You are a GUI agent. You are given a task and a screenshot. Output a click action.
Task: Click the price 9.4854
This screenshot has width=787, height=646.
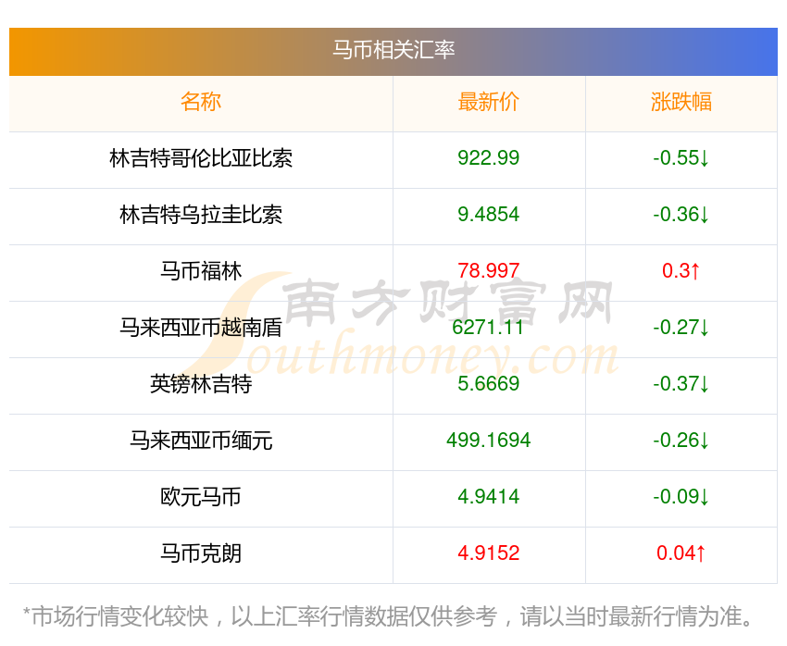pos(488,215)
